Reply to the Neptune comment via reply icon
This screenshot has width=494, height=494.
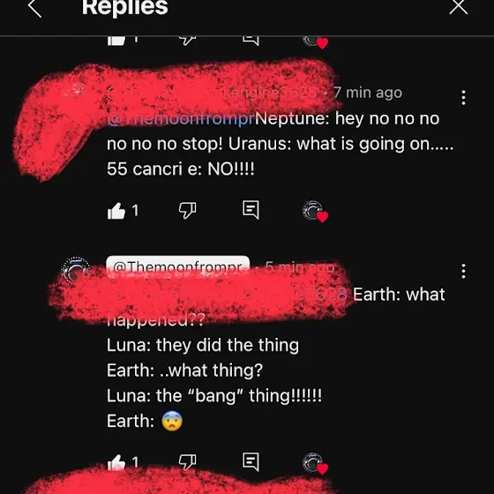tap(251, 210)
